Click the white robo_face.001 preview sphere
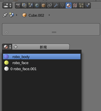This screenshot has height=111, width=101. pyautogui.click(x=6, y=69)
